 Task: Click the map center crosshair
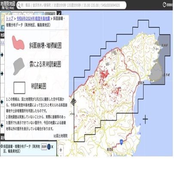(x=145, y=119)
